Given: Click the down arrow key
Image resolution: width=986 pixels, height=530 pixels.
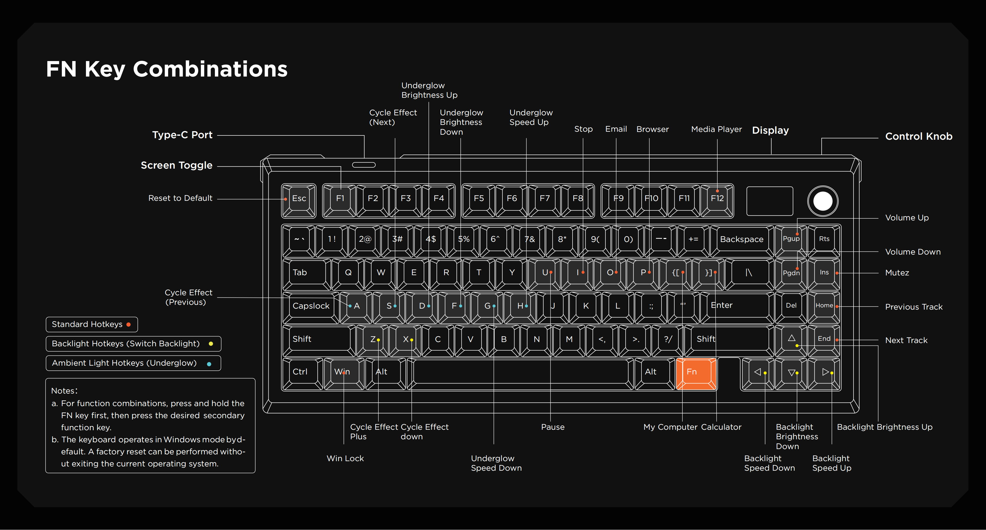Looking at the screenshot, I should tap(791, 373).
